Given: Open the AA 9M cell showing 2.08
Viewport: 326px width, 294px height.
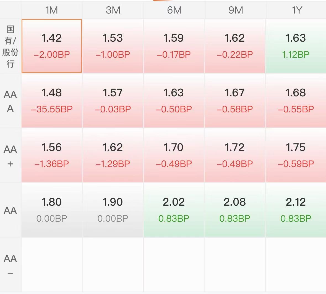Looking at the screenshot, I should click(x=235, y=210).
